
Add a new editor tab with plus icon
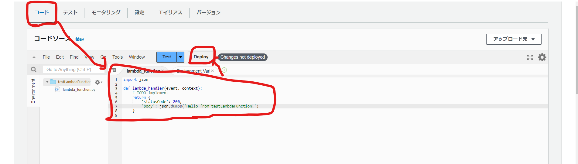pyautogui.click(x=224, y=70)
